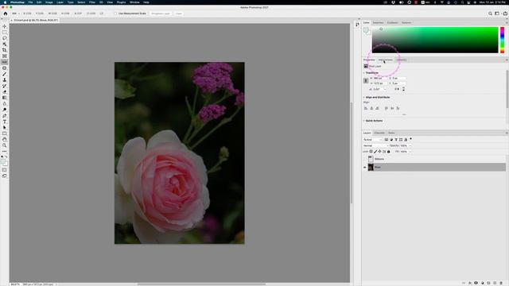This screenshot has width=509, height=286.
Task: Switch to the Adjustments tab
Action: tap(386, 60)
